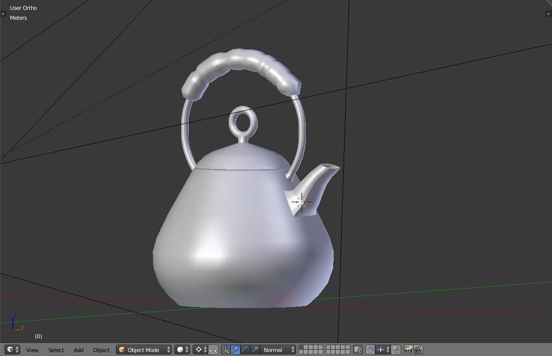Toggle the snap magnet during transform
Viewport: 552px width, 356px height.
coord(370,350)
